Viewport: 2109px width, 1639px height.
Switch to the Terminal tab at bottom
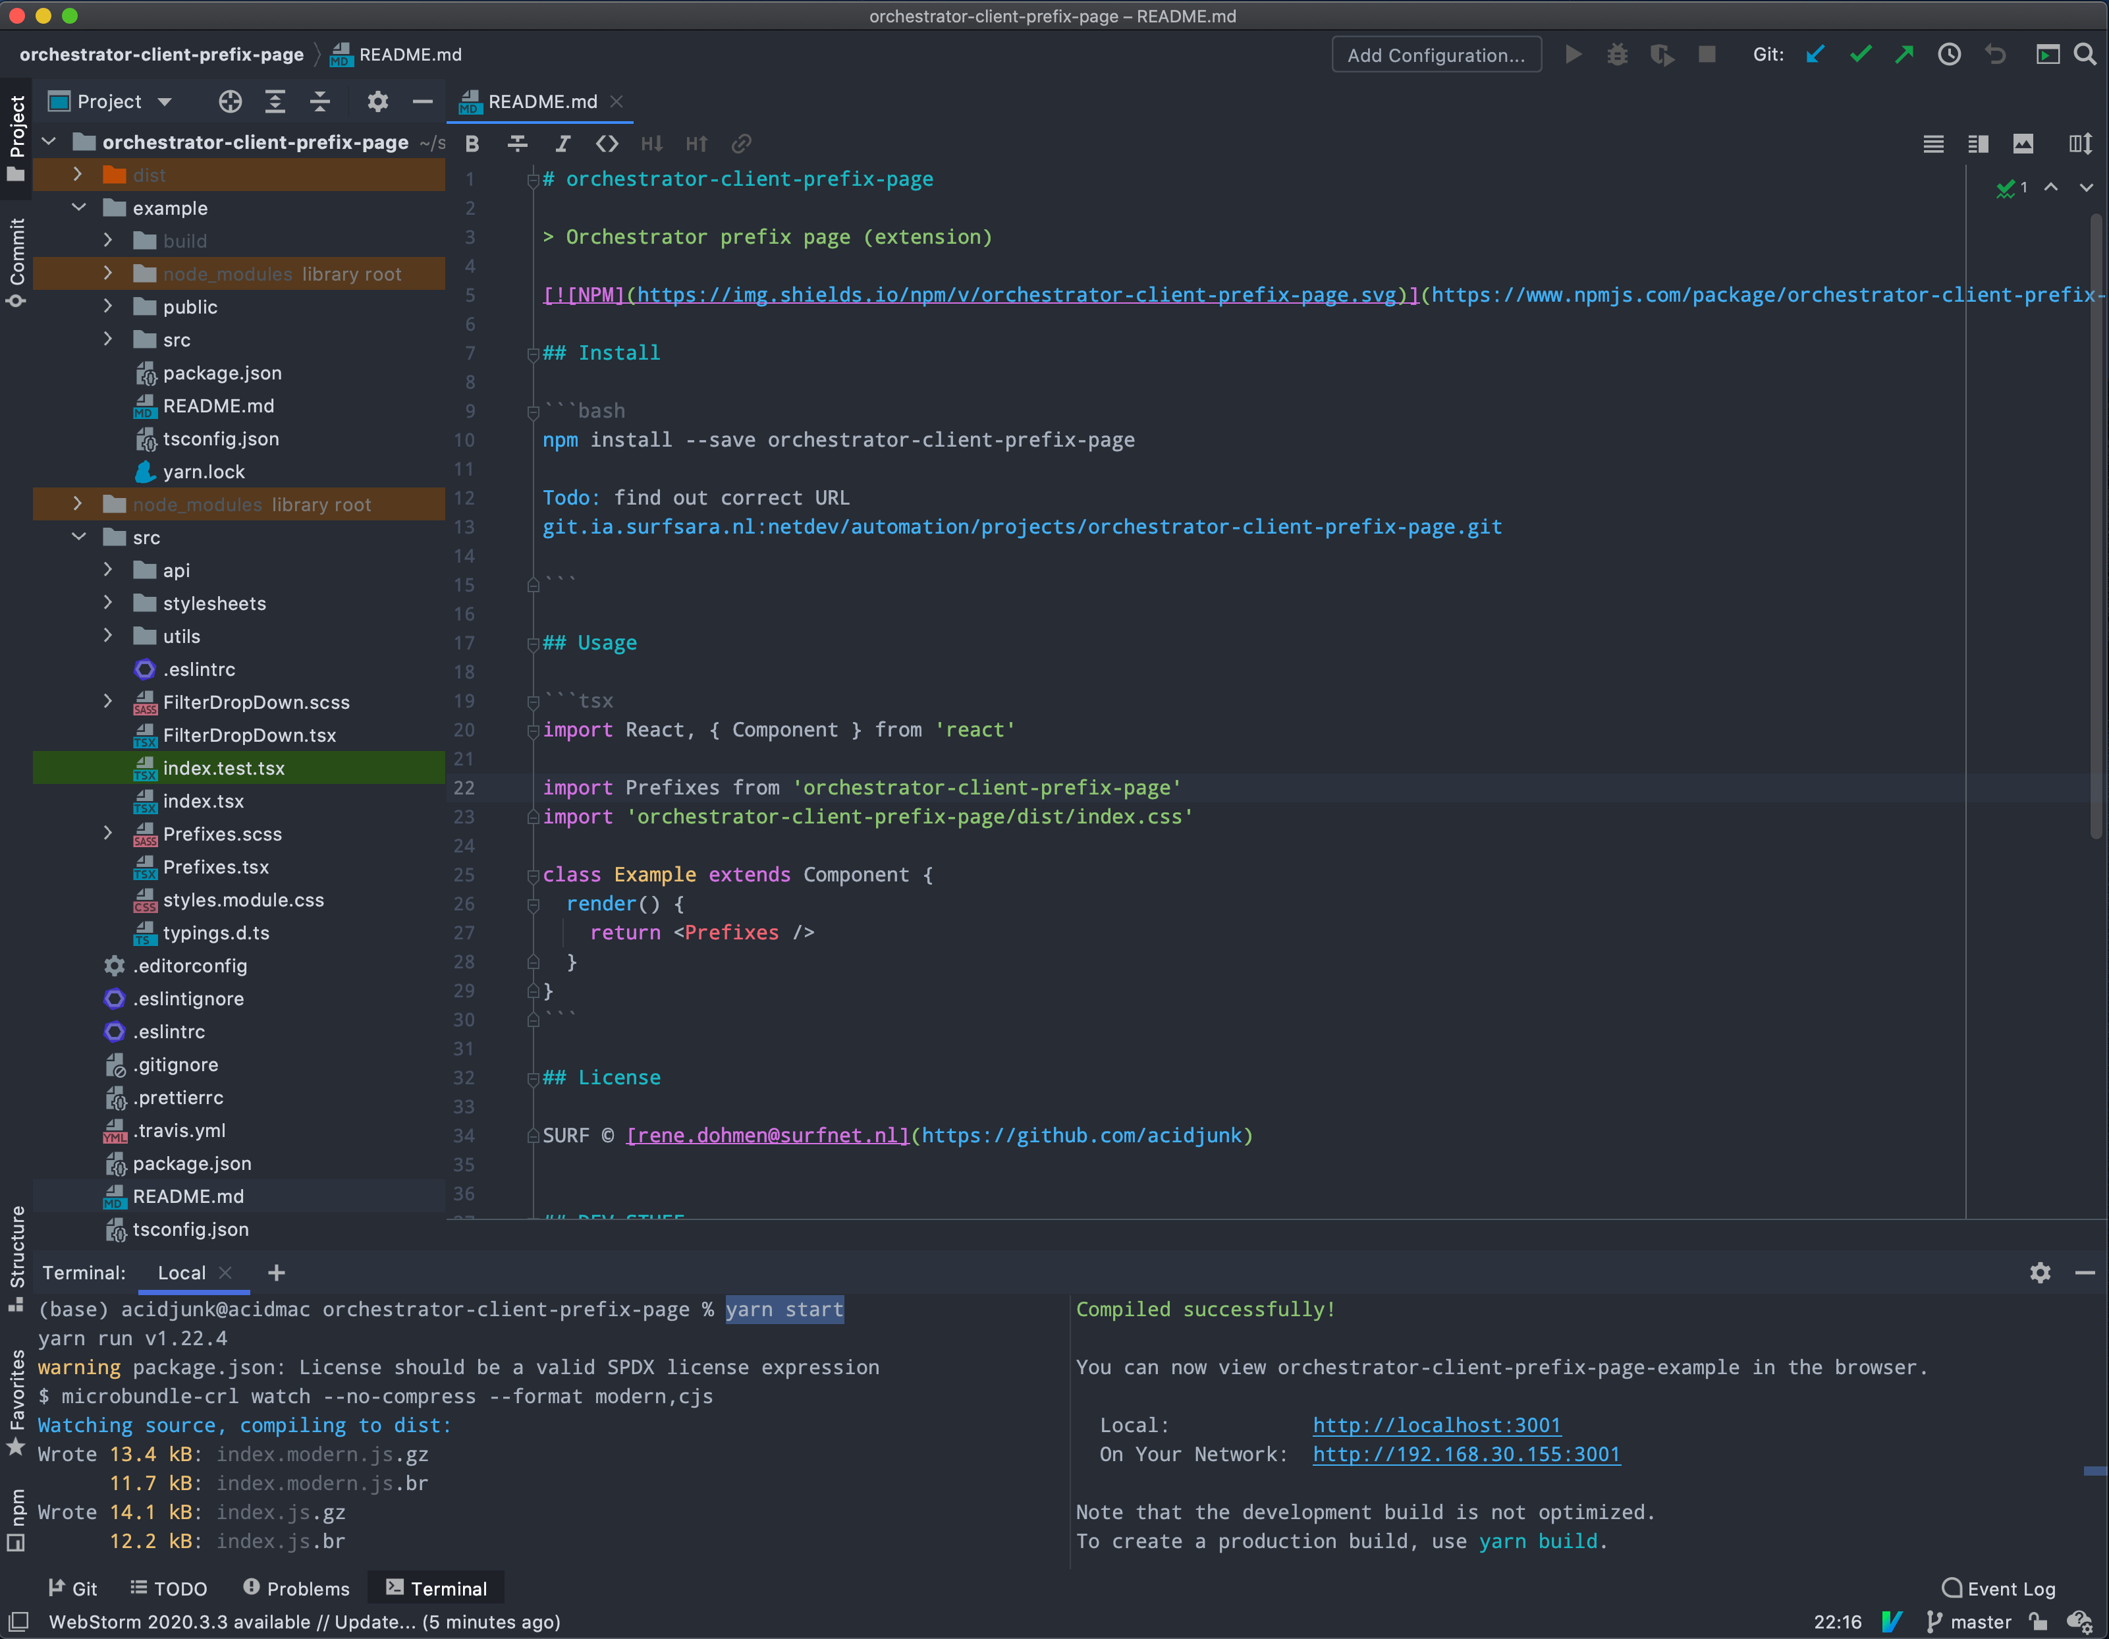coord(437,1587)
